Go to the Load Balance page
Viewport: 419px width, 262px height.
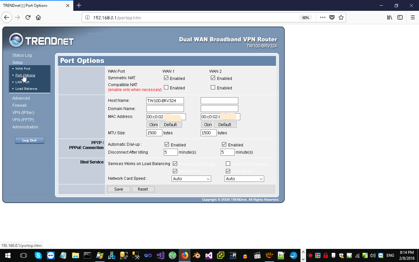(26, 89)
